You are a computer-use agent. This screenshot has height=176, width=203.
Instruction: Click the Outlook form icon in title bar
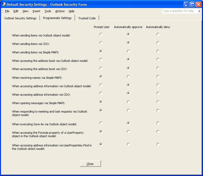(4, 4)
